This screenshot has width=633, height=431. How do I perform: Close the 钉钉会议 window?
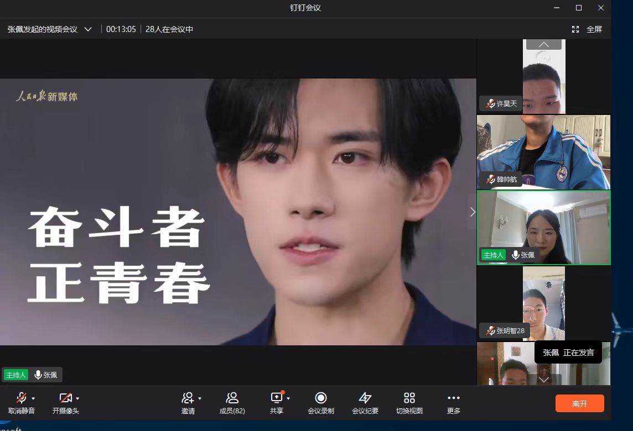click(601, 8)
